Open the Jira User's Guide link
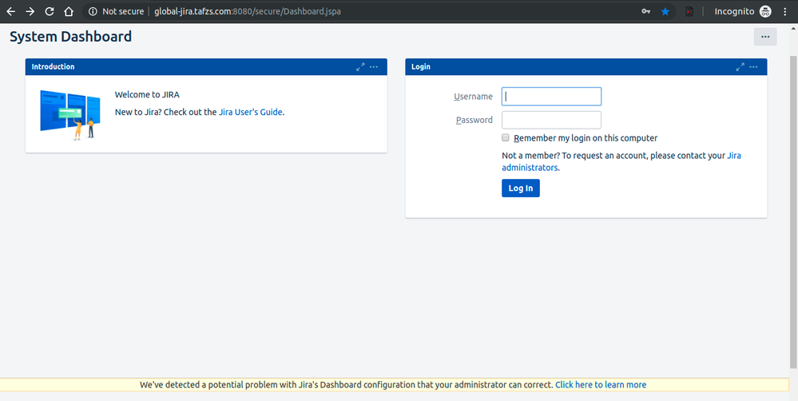 point(250,112)
